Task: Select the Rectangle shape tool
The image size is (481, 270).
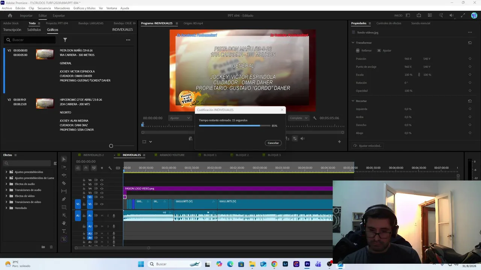Action: pyautogui.click(x=64, y=207)
